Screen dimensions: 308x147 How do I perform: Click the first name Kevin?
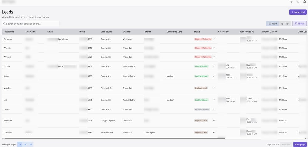[6, 76]
